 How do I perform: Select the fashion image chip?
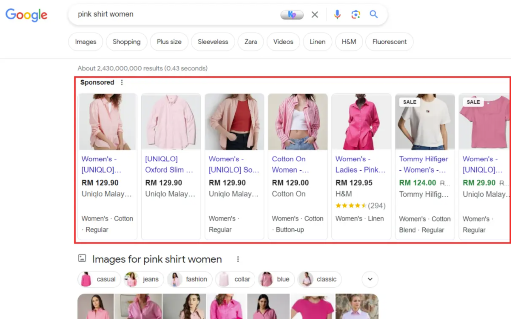pos(189,279)
